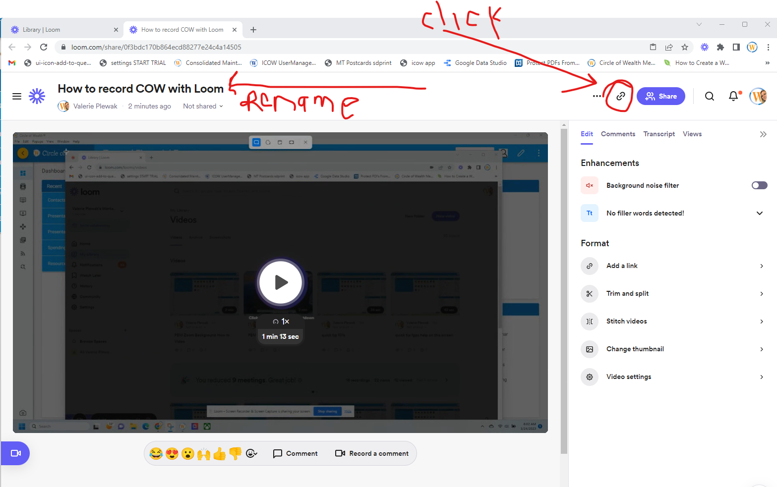Image resolution: width=777 pixels, height=487 pixels.
Task: Open the three-dot more options menu
Action: 597,96
